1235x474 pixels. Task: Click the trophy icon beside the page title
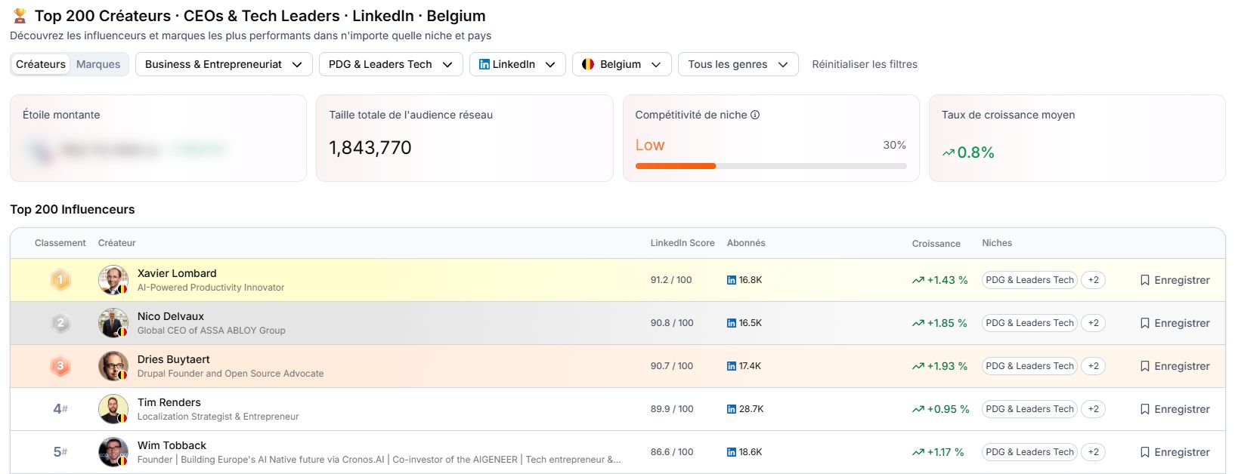pos(20,16)
